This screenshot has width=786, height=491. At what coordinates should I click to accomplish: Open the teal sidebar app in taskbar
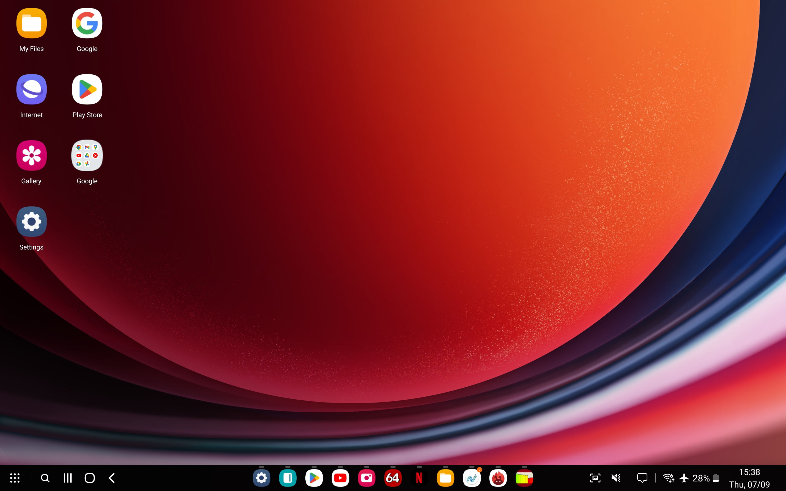pyautogui.click(x=288, y=478)
